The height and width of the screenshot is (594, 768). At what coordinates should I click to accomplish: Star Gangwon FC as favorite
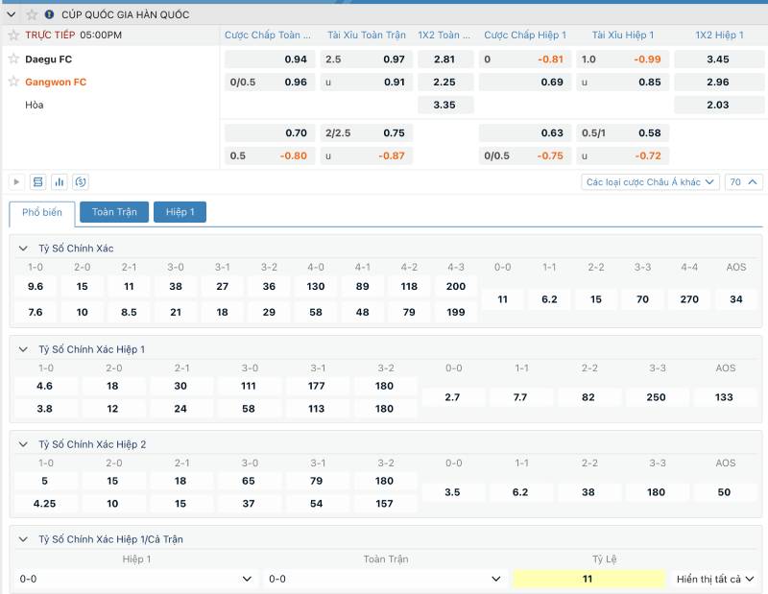[x=13, y=82]
